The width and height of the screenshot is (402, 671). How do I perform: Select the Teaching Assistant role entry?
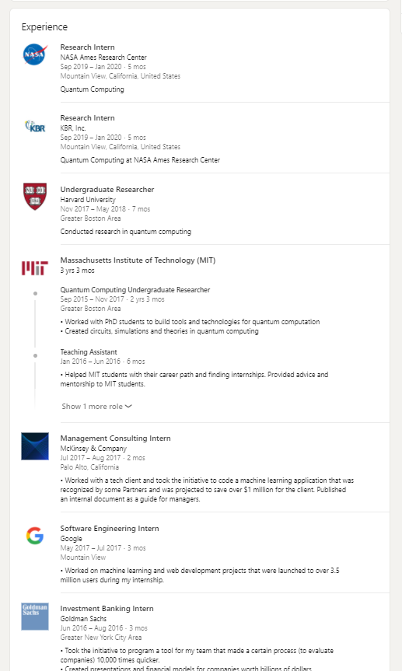[x=88, y=351]
